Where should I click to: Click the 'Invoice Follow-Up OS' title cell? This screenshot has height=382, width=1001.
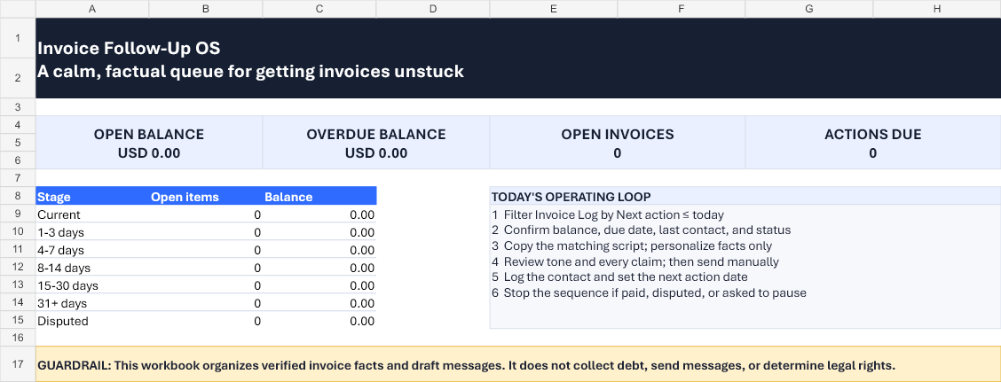click(129, 48)
